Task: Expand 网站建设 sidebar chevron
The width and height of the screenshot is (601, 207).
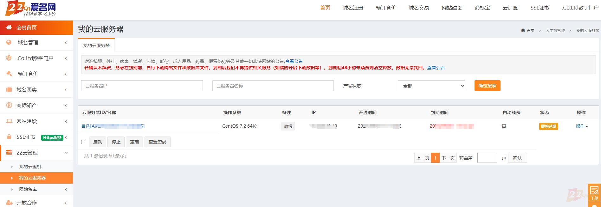Action: point(66,121)
